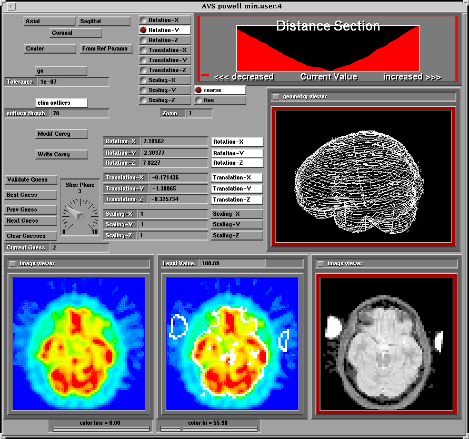The width and height of the screenshot is (469, 439).
Task: Click the right image viewer indicator square
Action: coord(321,264)
